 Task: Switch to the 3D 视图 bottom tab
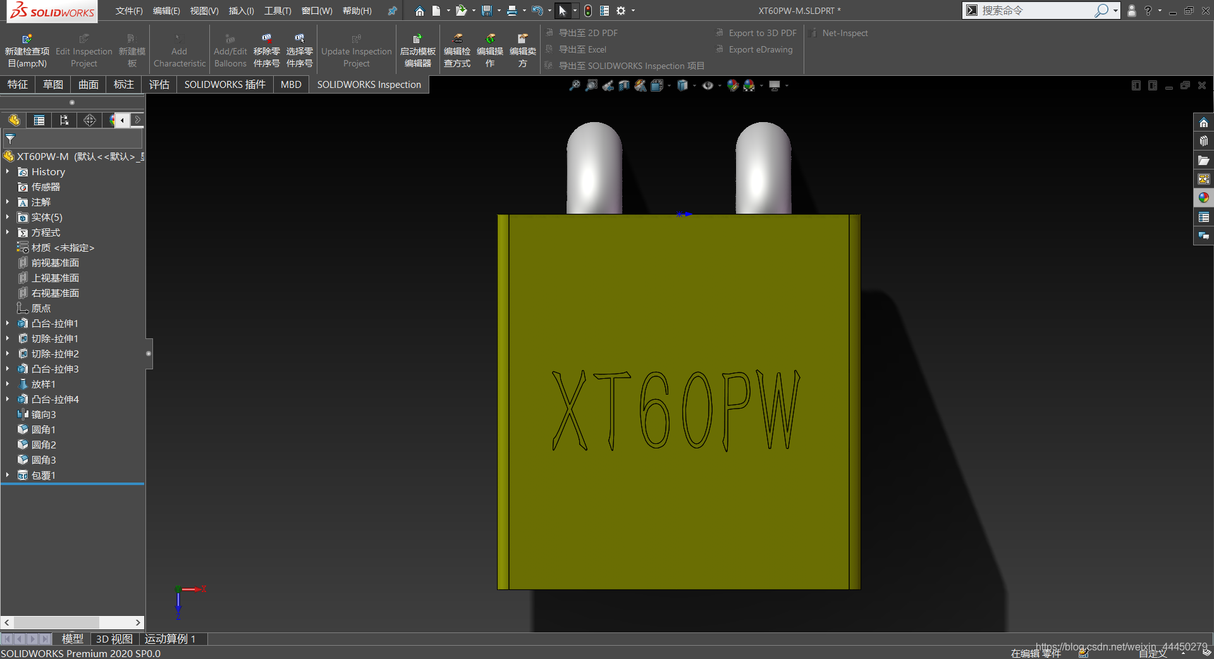point(114,639)
